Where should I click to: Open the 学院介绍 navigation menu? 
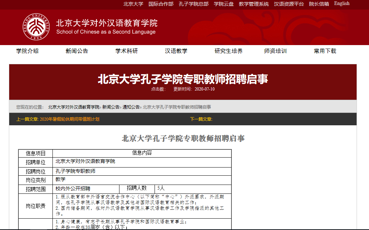click(27, 51)
